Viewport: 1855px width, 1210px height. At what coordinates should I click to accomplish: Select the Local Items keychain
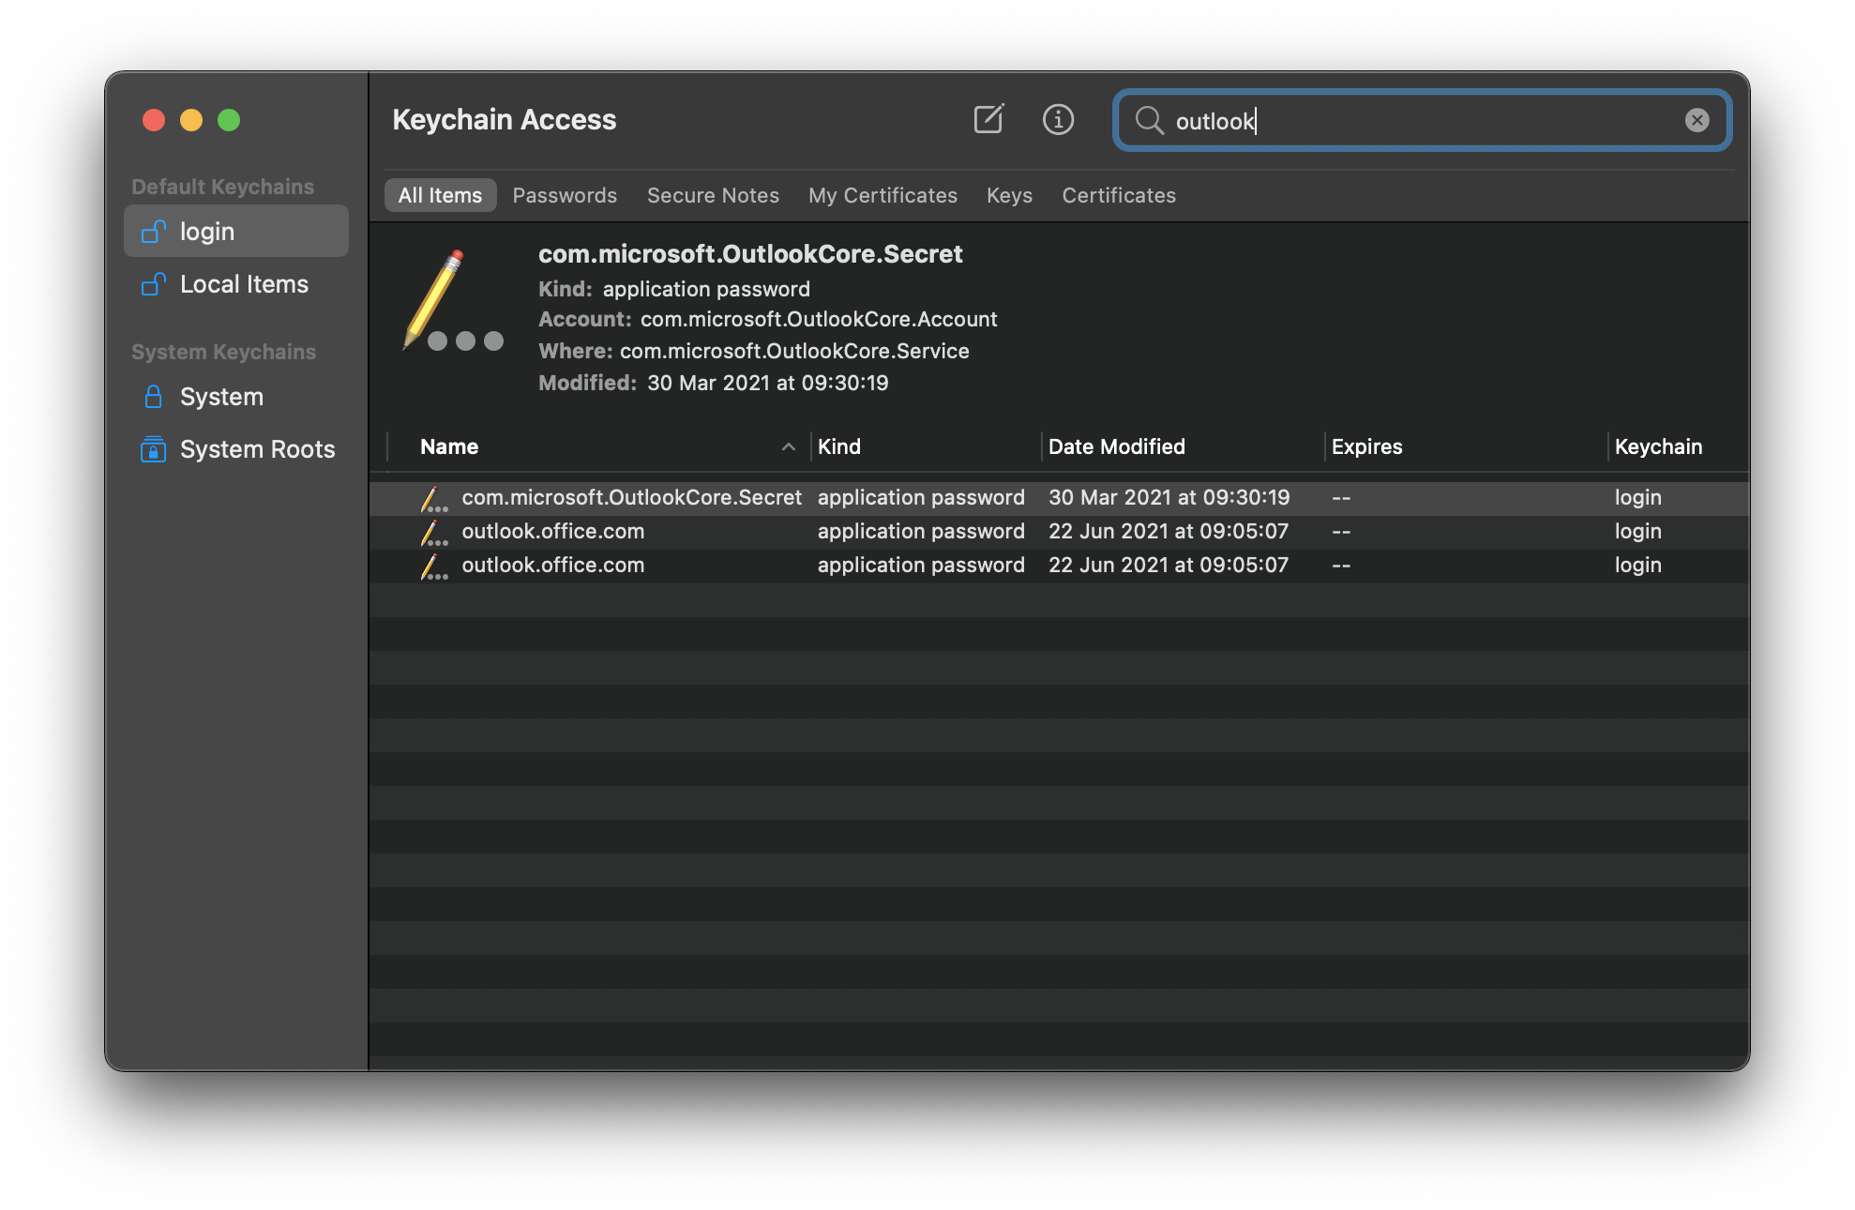(x=236, y=283)
